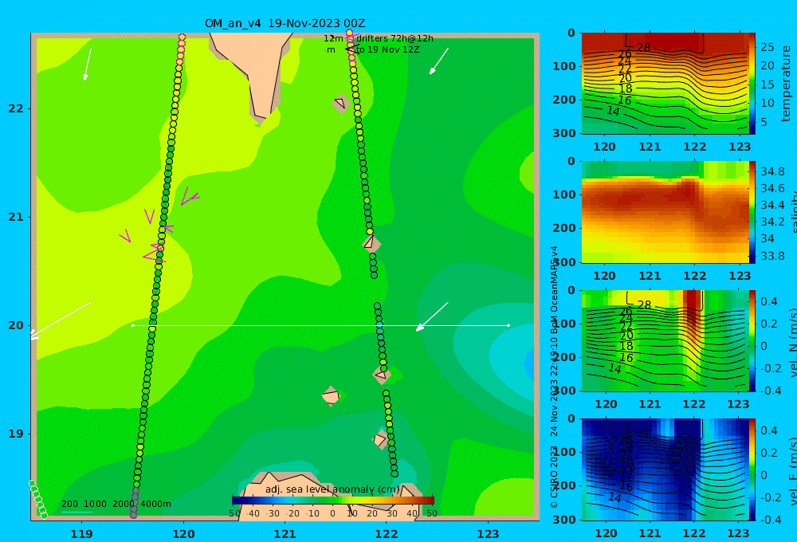Click the bathymetry legend '200 1000 2000 4000m'
The width and height of the screenshot is (797, 542).
tap(116, 504)
